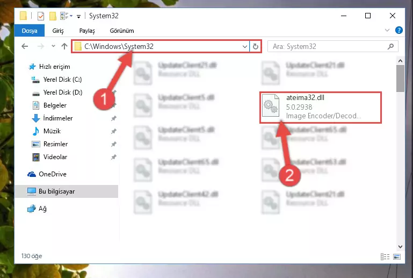Click the file list vertical scrollbar thumb
413x278 pixels.
400,79
